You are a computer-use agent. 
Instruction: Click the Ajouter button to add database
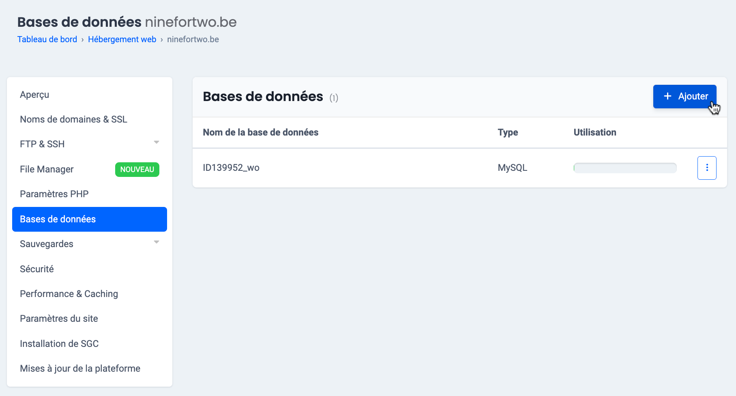[684, 96]
